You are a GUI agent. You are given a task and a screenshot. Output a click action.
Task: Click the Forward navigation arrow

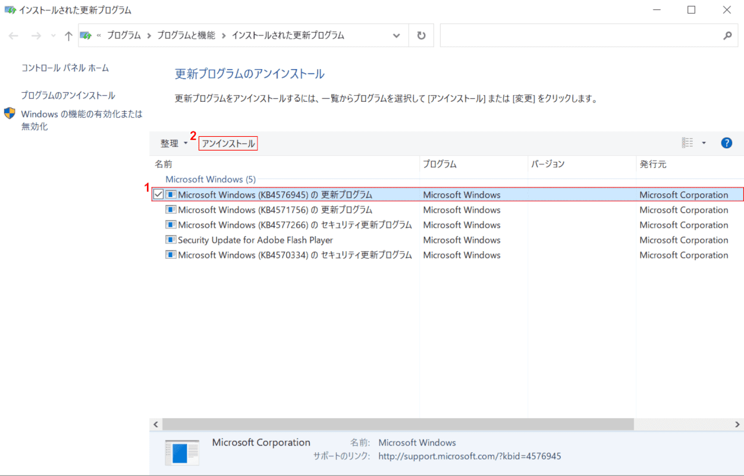click(36, 36)
